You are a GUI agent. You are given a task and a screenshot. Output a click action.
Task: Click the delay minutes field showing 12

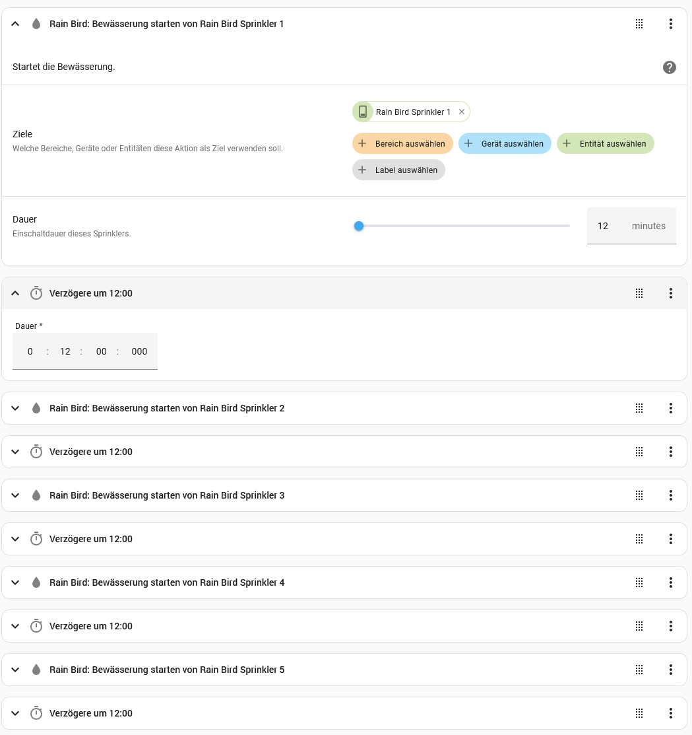(x=65, y=351)
